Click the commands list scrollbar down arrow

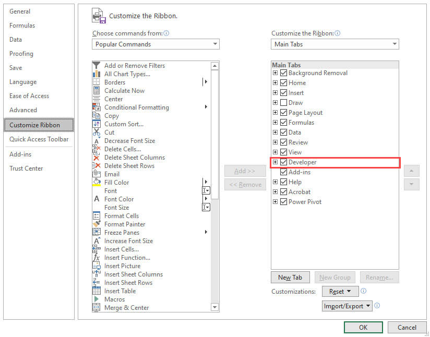click(x=214, y=307)
